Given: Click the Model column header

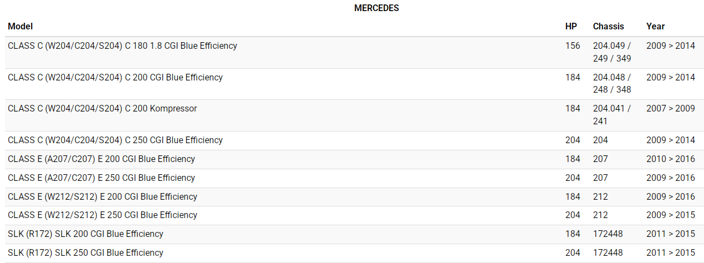Looking at the screenshot, I should [x=21, y=26].
